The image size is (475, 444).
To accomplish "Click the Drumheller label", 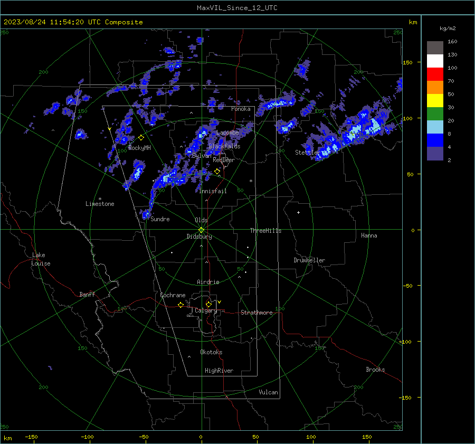I will 309,260.
